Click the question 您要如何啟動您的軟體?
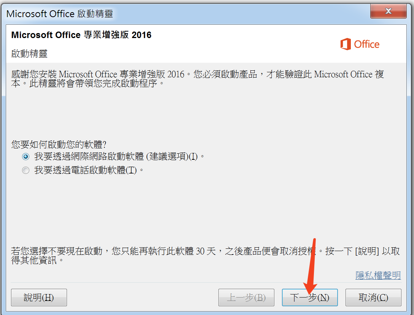The height and width of the screenshot is (315, 414). pos(59,145)
